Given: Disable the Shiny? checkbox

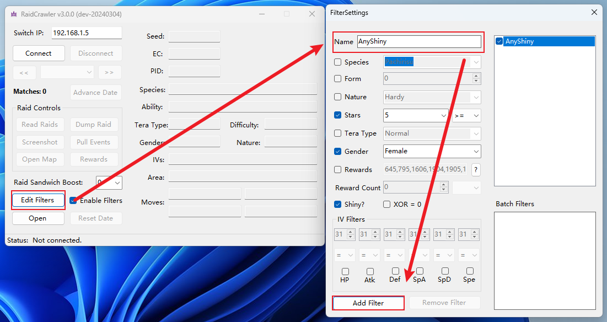Looking at the screenshot, I should click(x=338, y=205).
